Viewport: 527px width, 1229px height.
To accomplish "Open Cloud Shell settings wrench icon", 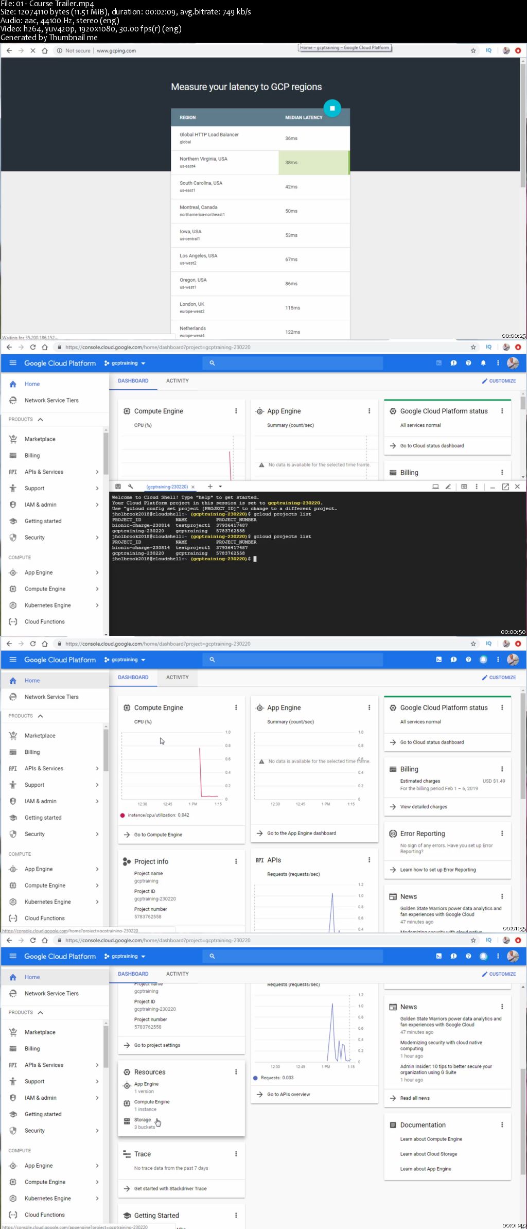I will coord(131,487).
